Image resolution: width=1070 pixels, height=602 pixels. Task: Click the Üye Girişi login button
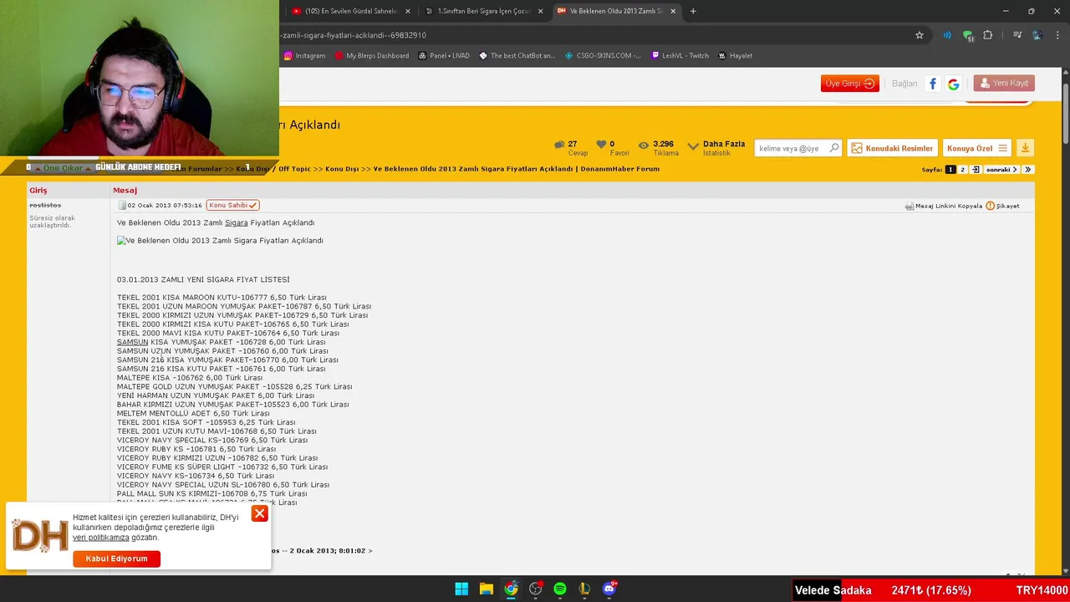850,84
